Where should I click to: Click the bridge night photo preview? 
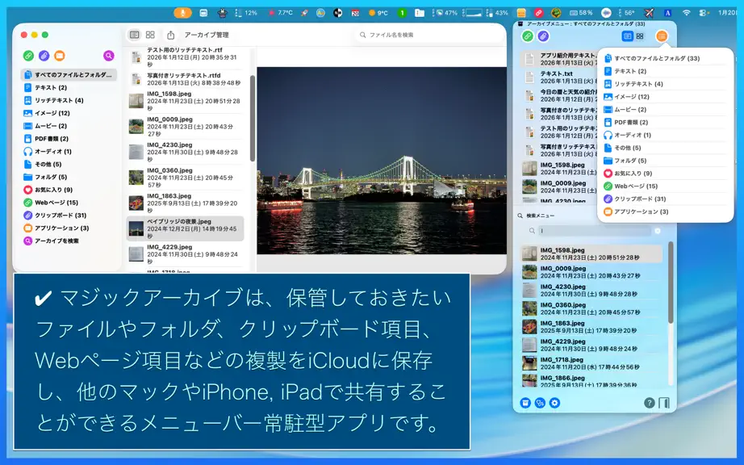pyautogui.click(x=382, y=161)
